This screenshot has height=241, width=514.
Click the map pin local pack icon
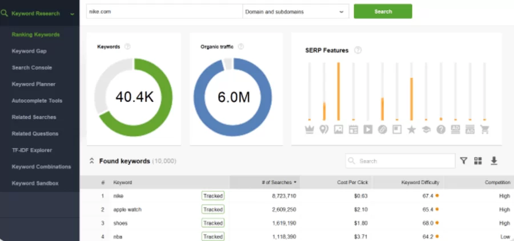pos(324,130)
